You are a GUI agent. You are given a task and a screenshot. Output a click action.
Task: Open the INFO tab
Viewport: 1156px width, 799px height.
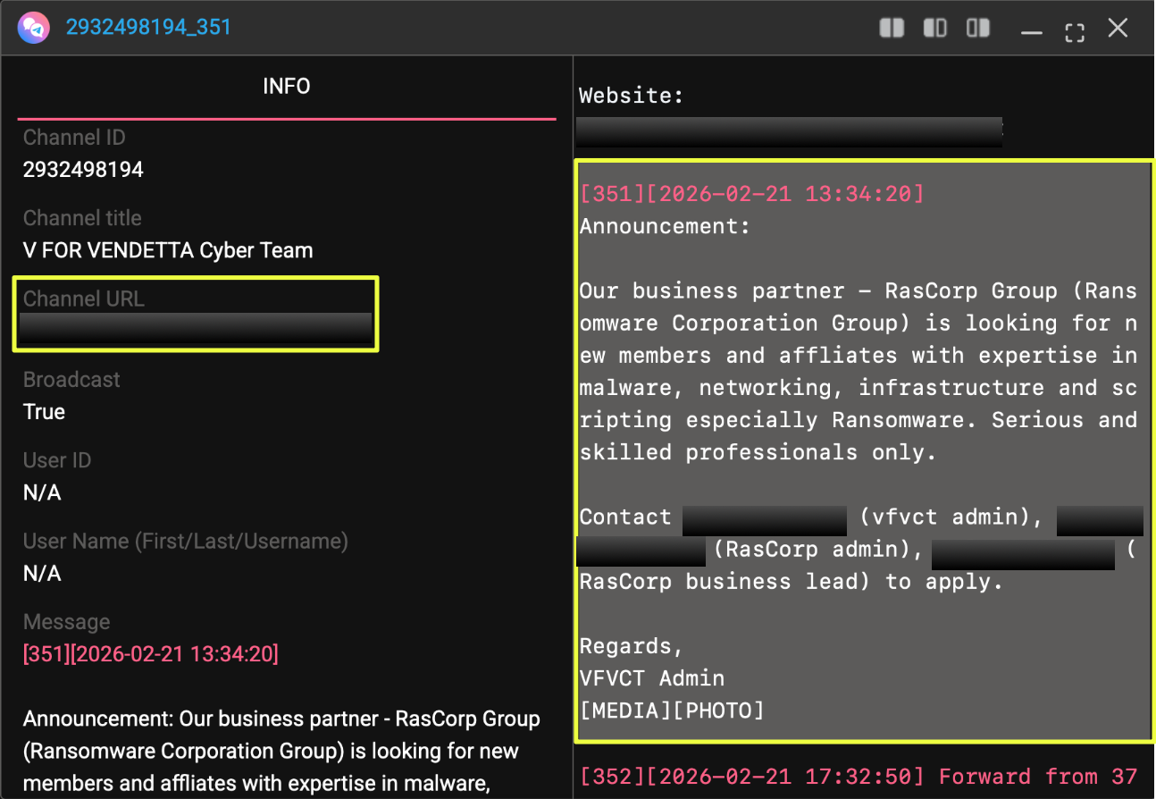pyautogui.click(x=287, y=87)
